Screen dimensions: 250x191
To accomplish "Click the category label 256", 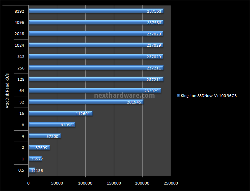I will tap(21, 68).
